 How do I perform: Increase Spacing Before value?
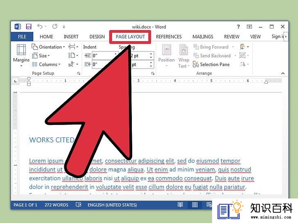click(x=151, y=54)
